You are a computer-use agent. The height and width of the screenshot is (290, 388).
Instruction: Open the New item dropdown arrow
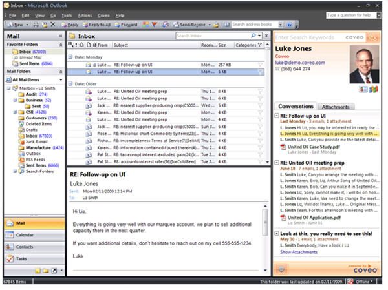[x=27, y=25]
